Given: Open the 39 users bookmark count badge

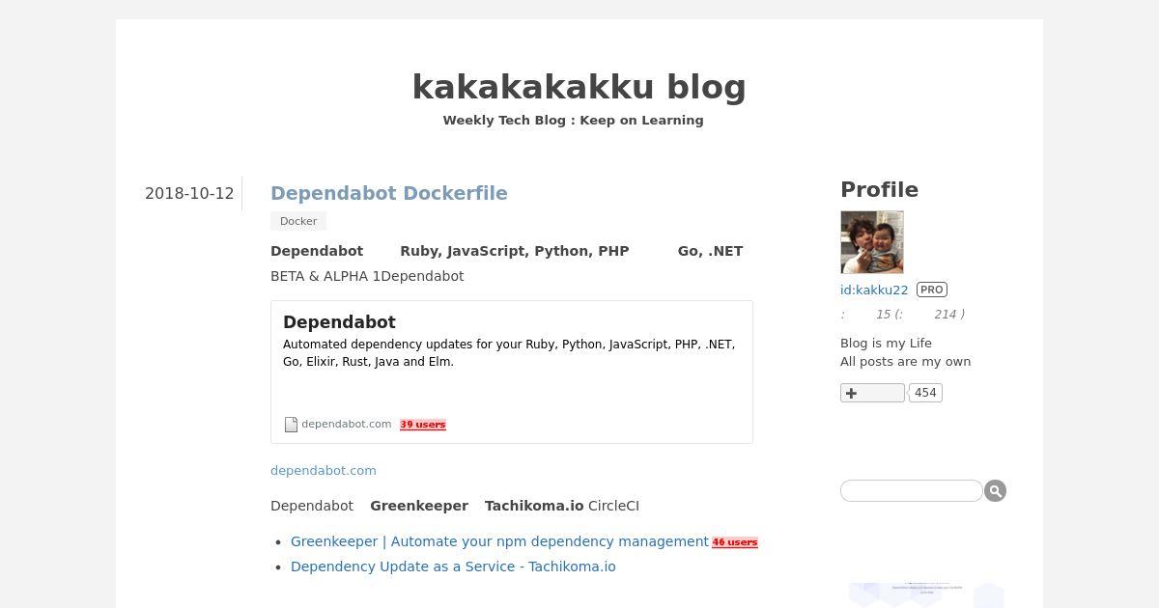Looking at the screenshot, I should coord(423,425).
